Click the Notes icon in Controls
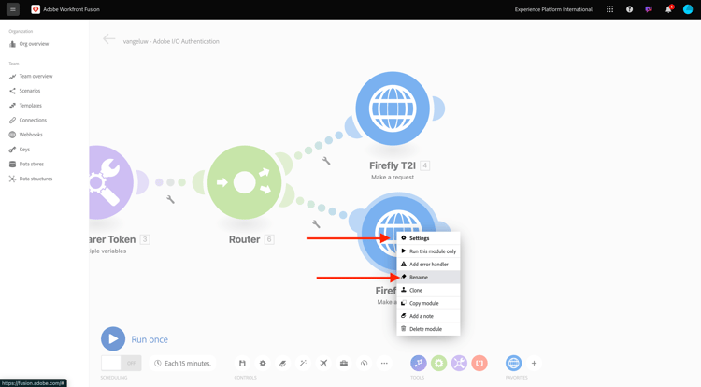 click(x=282, y=364)
